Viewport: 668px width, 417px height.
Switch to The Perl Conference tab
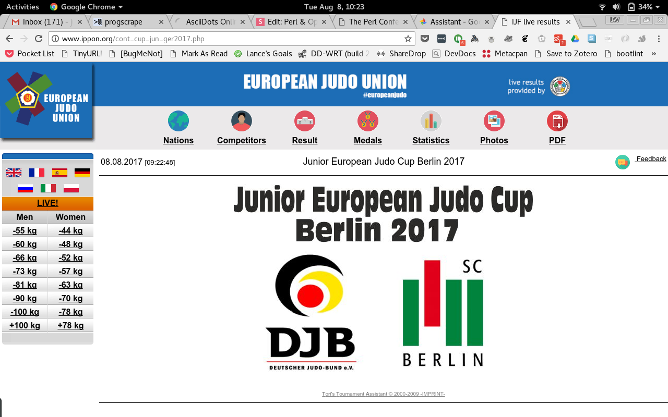tap(374, 22)
